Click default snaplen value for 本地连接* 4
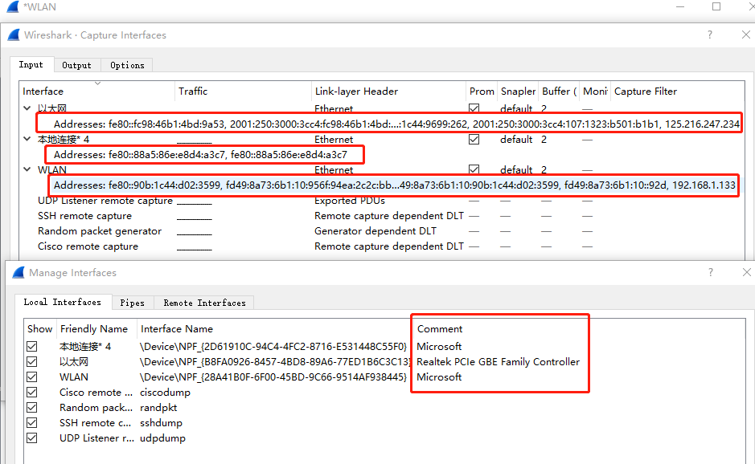Image resolution: width=755 pixels, height=464 pixels. click(x=516, y=140)
